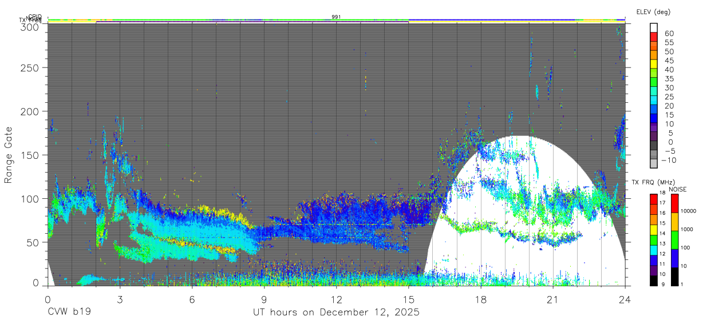
Task: Select the 12 tick on UT hours axis
Action: coord(336,299)
